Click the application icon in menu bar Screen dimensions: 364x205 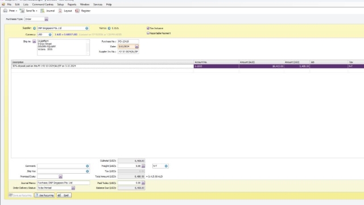3,5
